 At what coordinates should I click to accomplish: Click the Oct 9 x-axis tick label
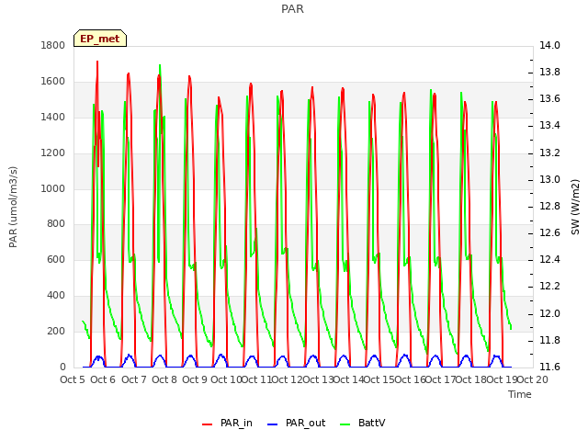pyautogui.click(x=195, y=379)
